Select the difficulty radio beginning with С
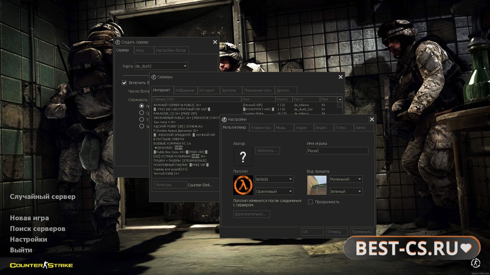The height and width of the screenshot is (275, 490). [x=142, y=113]
